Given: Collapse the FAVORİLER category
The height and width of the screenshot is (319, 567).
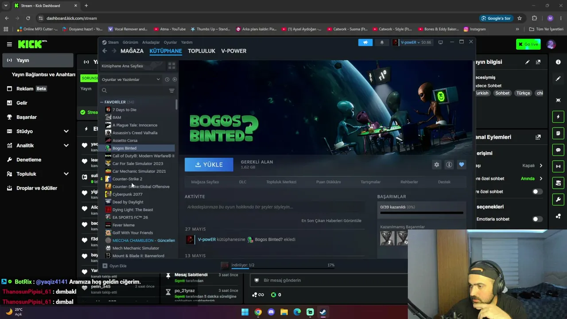Looking at the screenshot, I should pos(101,102).
